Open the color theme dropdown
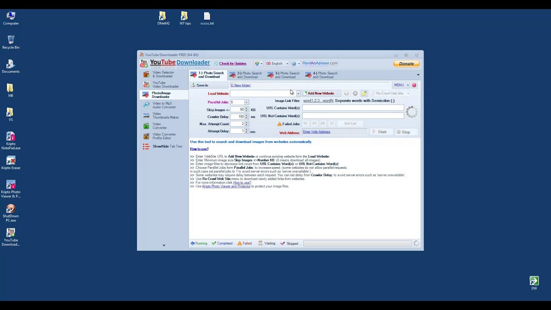551x310 pixels. click(259, 63)
